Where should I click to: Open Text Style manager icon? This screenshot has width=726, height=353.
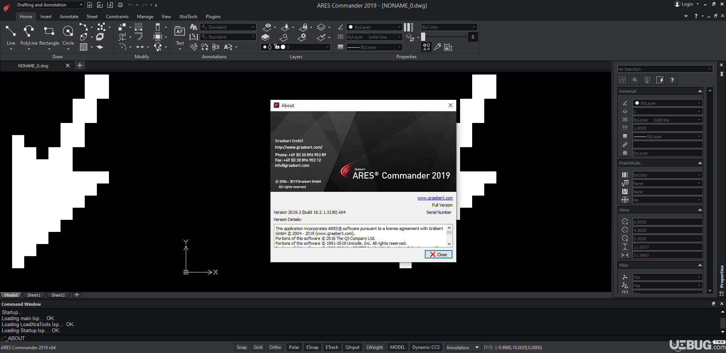pos(193,27)
